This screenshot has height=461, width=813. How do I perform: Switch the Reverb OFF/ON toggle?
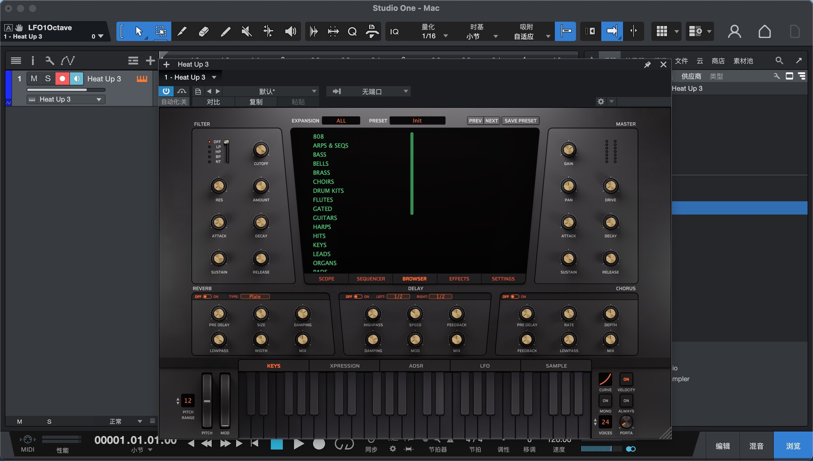click(x=207, y=296)
